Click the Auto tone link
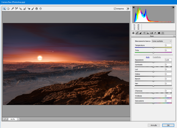Image resolution: width=177 pixels, height=128 pixels. [148, 57]
